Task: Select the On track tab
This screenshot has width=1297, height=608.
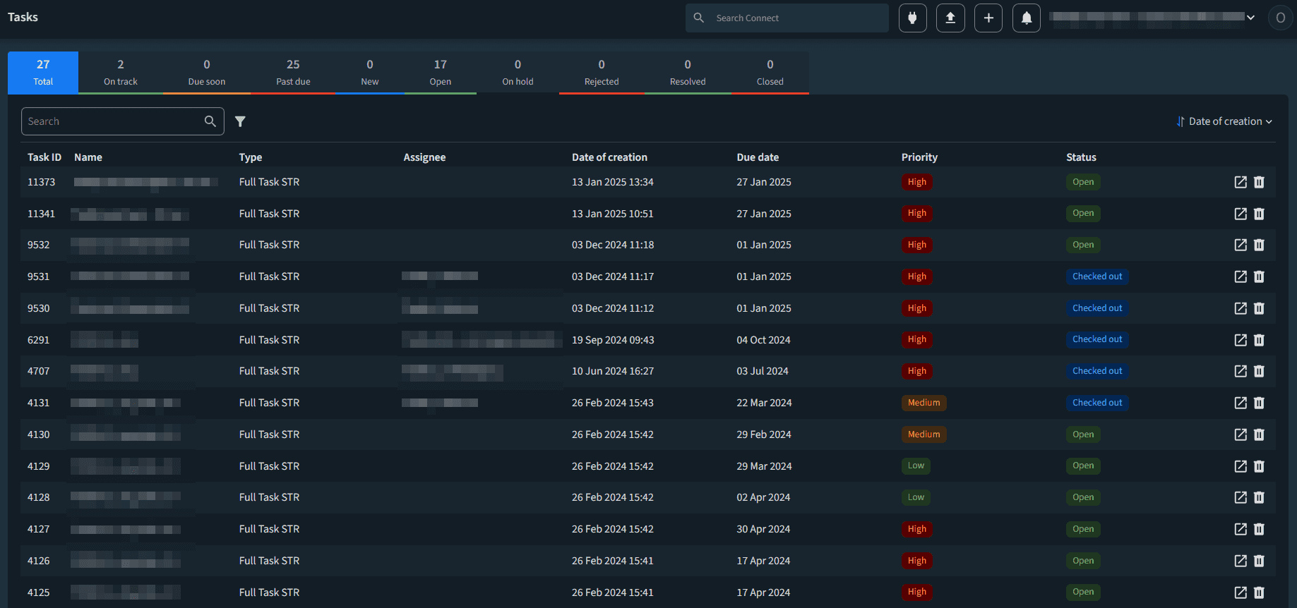Action: 121,73
